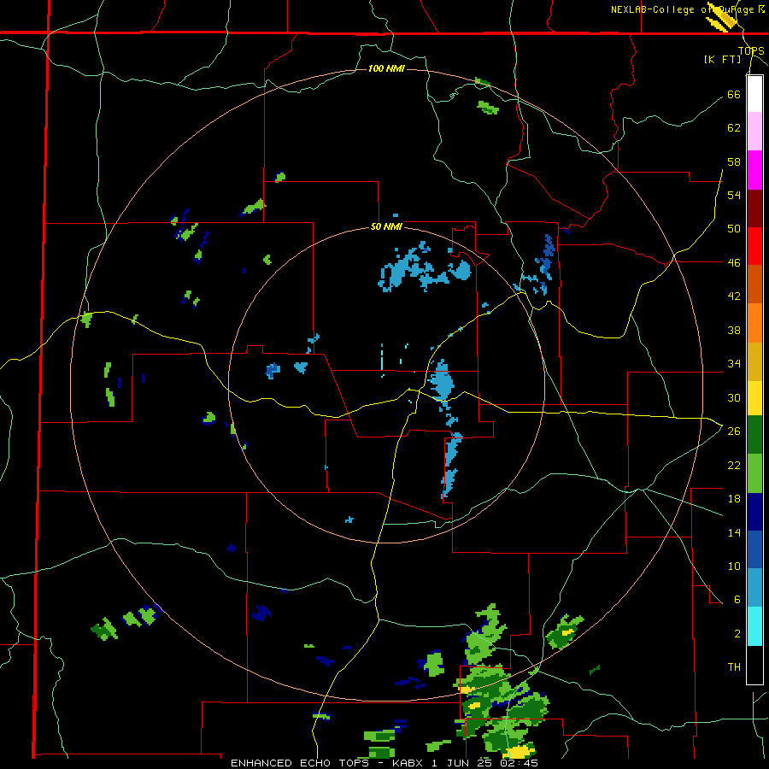769x769 pixels.
Task: Click the 54 scale label
Action: [x=734, y=195]
